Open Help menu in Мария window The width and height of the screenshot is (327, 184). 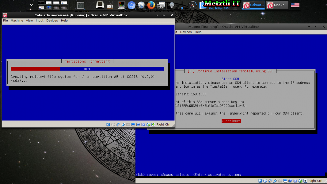pyautogui.click(x=198, y=32)
